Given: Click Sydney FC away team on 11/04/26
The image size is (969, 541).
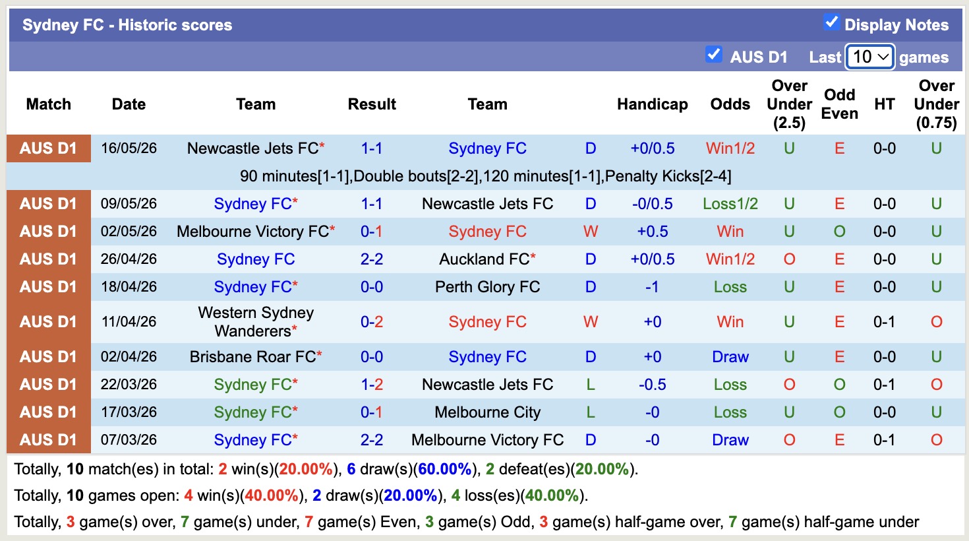Looking at the screenshot, I should click(488, 322).
